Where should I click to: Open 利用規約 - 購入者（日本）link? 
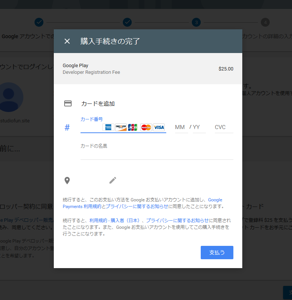115,220
